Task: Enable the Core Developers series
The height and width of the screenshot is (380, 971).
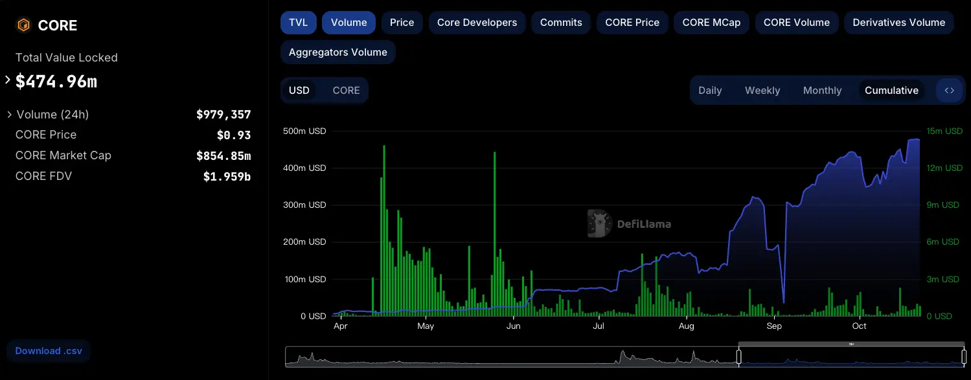Action: click(x=477, y=23)
